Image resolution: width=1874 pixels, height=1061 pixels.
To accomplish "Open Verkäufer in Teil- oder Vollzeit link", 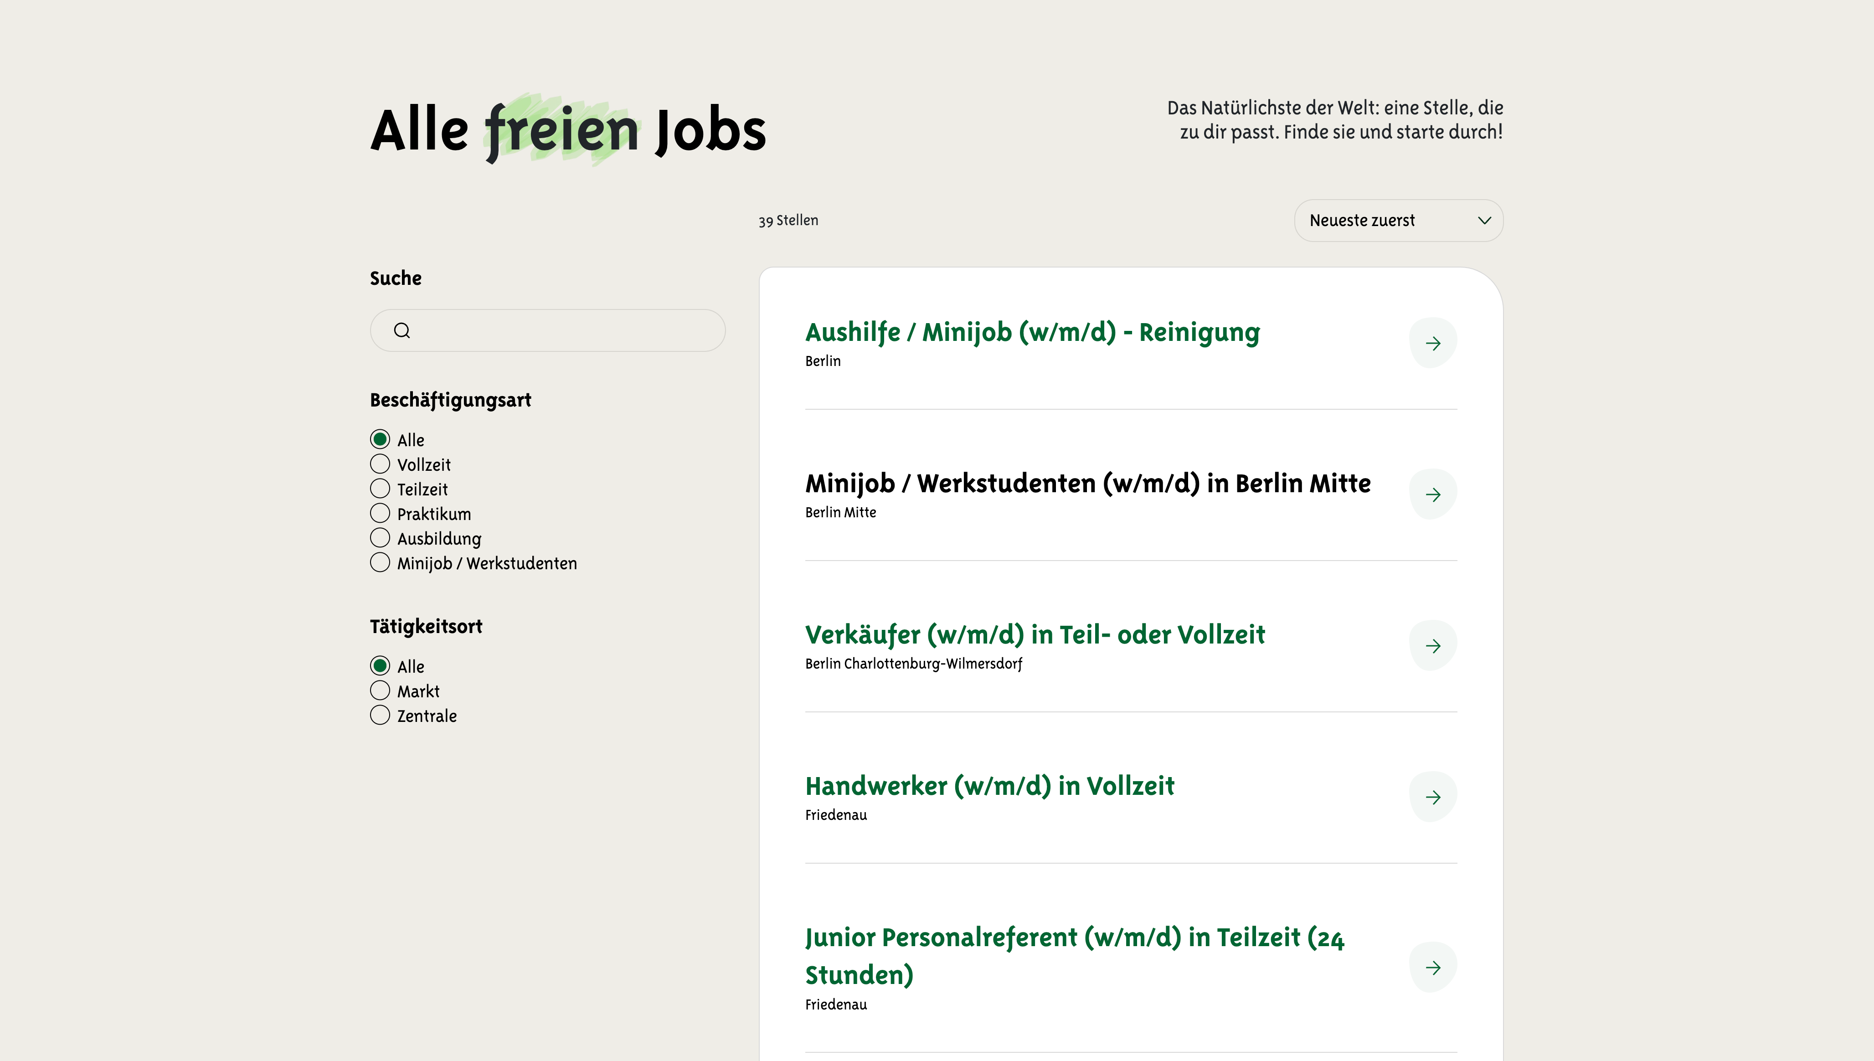I will pyautogui.click(x=1035, y=635).
